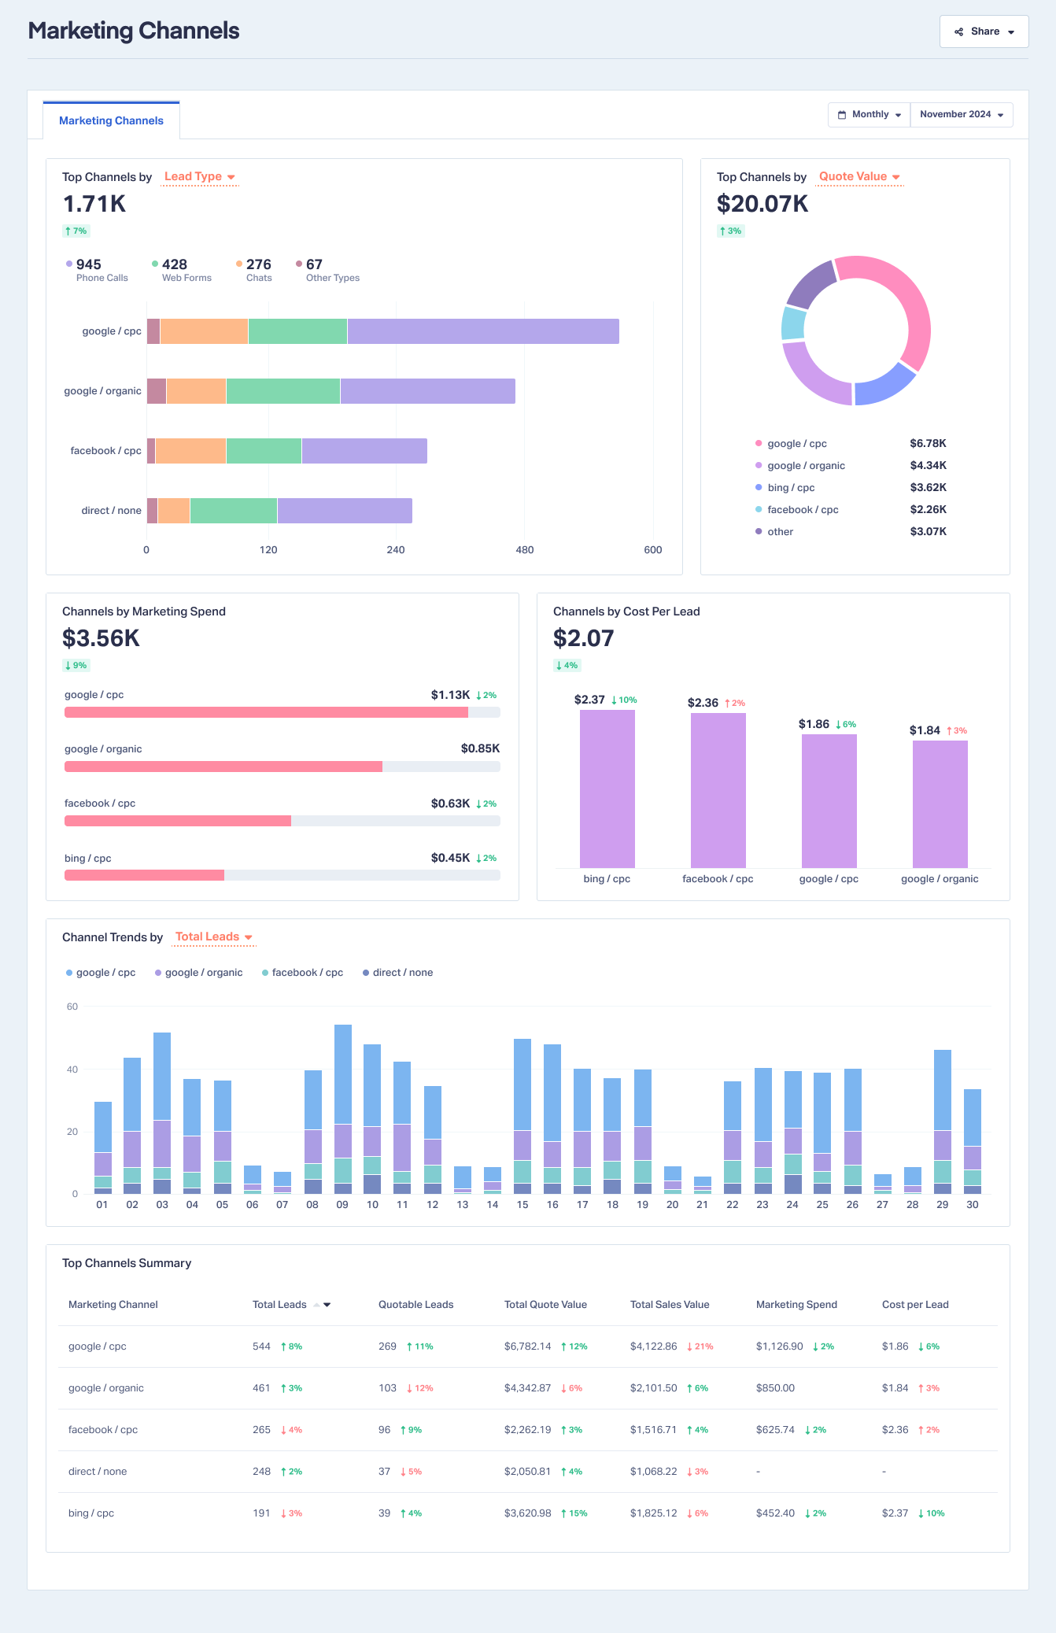Click the calendar icon beside Monthly

point(842,115)
